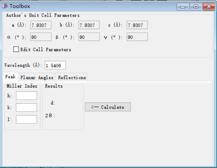This screenshot has width=217, height=168.
Task: Minimize the Toolbox window
Action: [x=183, y=7]
